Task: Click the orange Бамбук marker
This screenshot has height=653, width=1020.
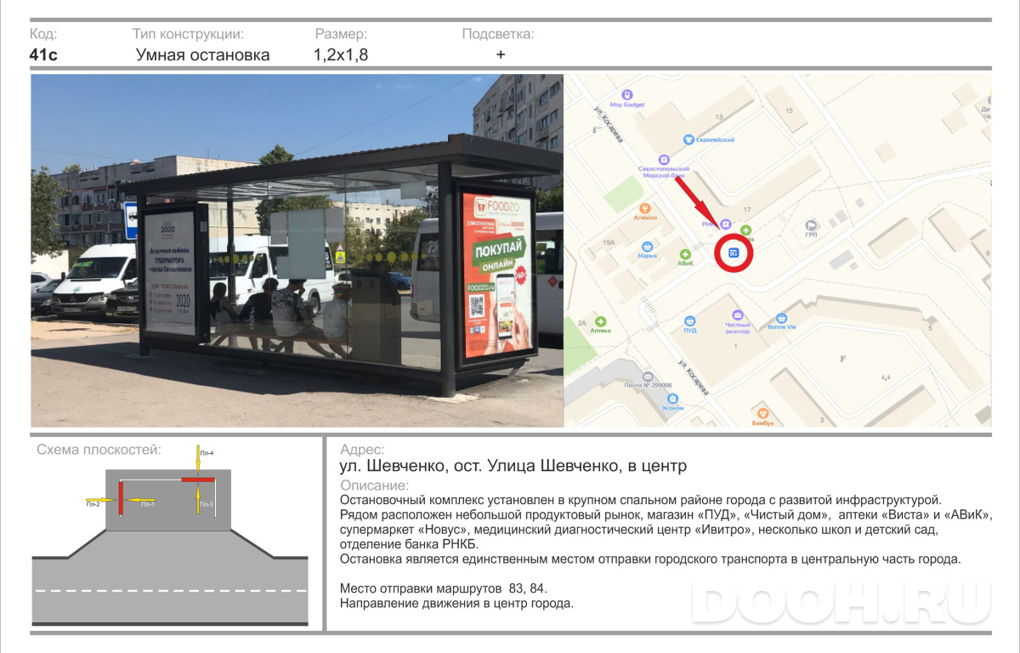Action: [x=762, y=412]
